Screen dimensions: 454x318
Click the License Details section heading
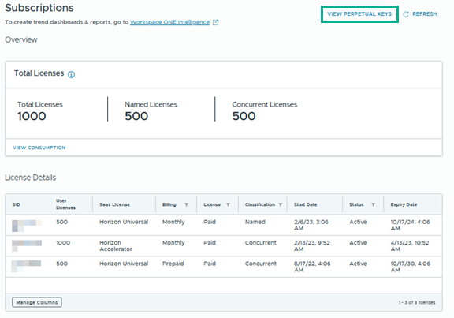(x=31, y=178)
